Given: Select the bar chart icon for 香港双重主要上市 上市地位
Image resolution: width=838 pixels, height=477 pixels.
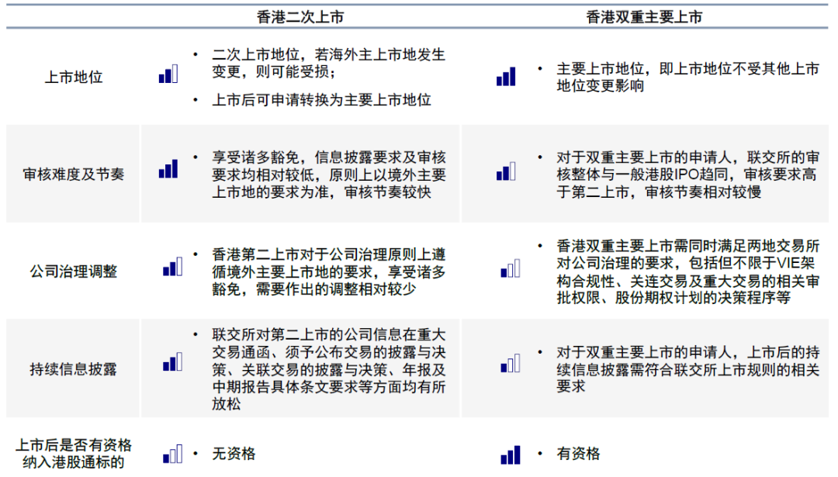Looking at the screenshot, I should pos(505,76).
